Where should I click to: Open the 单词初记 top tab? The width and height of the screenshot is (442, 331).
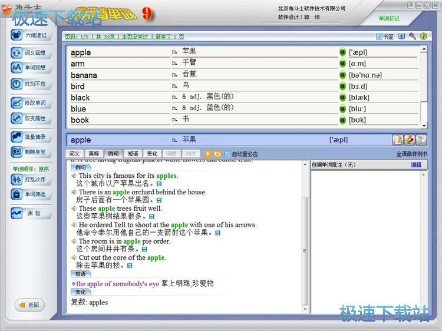pos(389,18)
